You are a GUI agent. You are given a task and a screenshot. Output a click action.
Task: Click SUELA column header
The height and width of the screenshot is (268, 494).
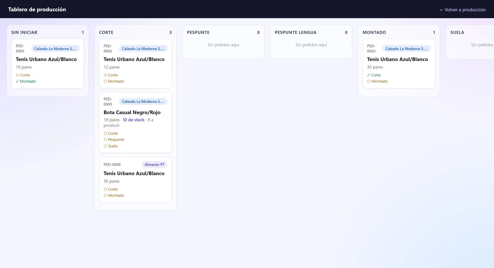pos(457,32)
